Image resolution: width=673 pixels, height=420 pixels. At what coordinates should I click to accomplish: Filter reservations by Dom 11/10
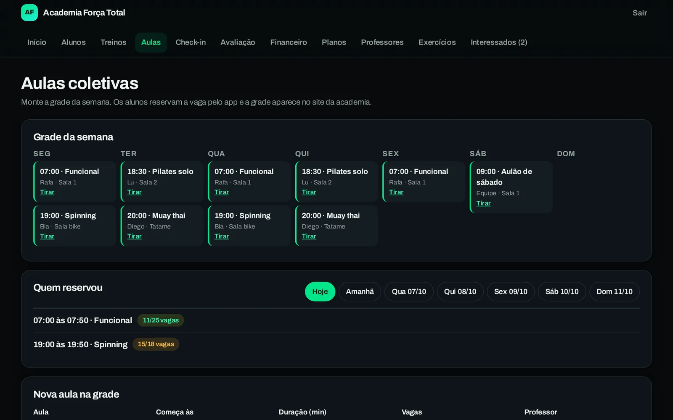(x=615, y=291)
